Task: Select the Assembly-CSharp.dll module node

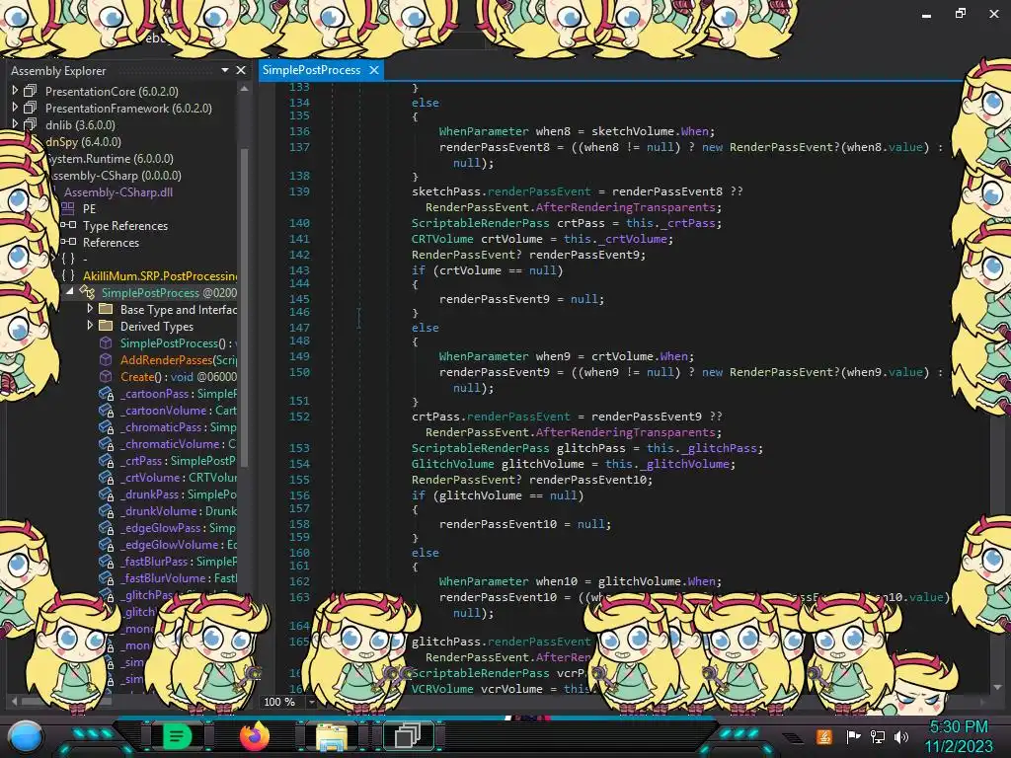Action: [118, 192]
